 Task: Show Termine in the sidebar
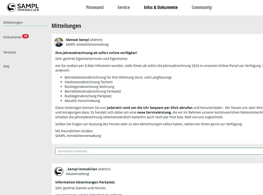point(10,52)
